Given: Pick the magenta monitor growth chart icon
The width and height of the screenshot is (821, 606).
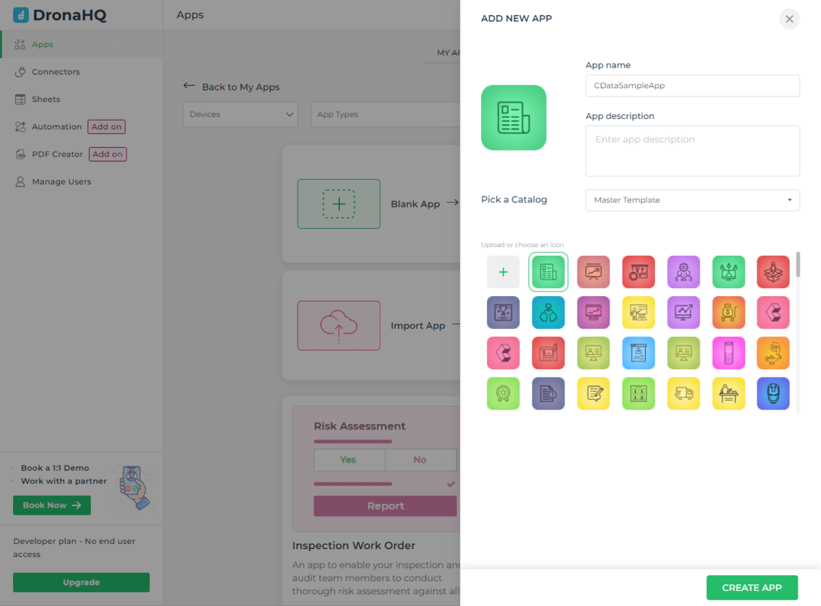Looking at the screenshot, I should coord(593,313).
